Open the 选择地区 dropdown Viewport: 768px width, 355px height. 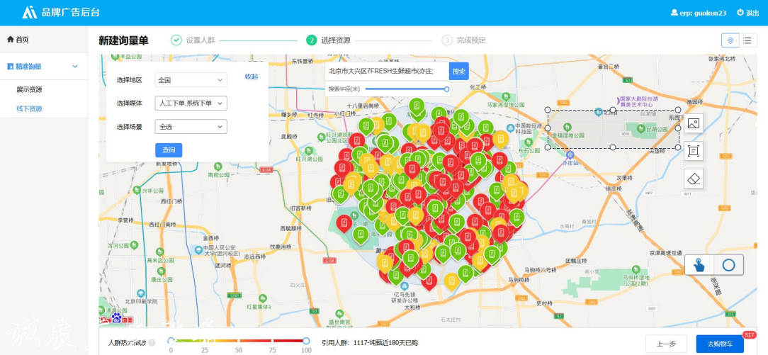tap(191, 80)
